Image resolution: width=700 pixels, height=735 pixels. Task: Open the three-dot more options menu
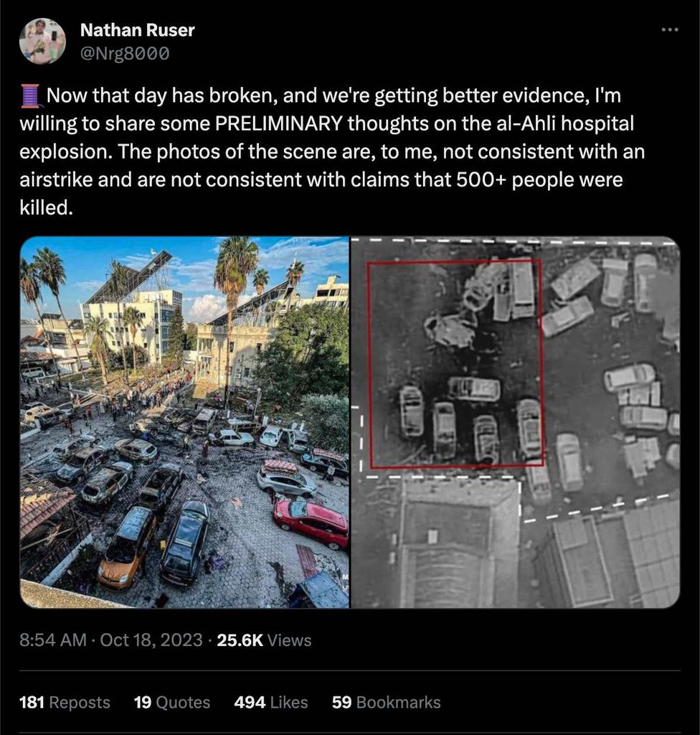670,30
